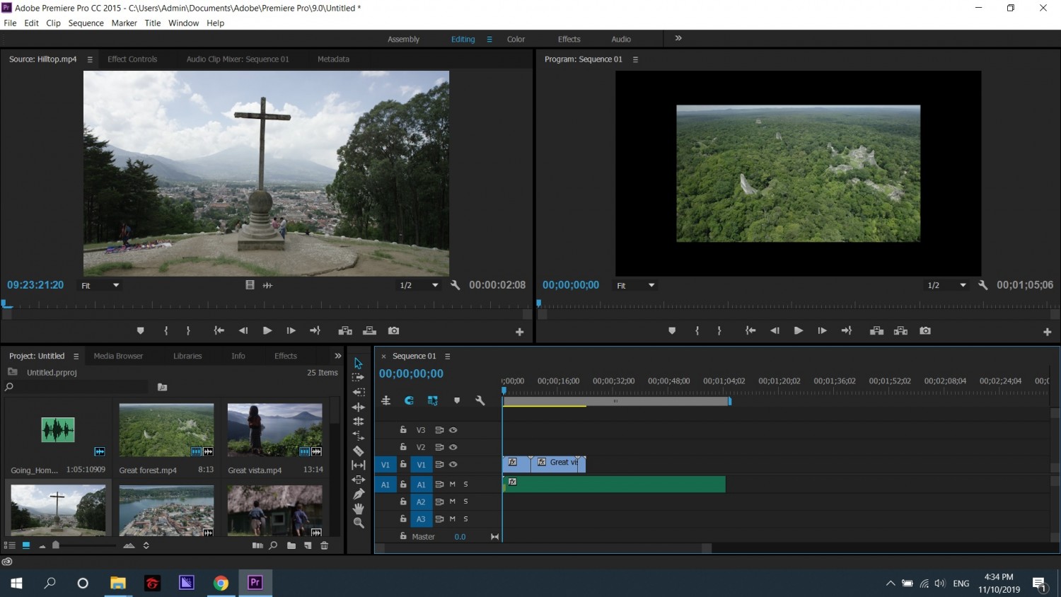Select the Razor tool in tools panel
The width and height of the screenshot is (1061, 597).
click(359, 451)
